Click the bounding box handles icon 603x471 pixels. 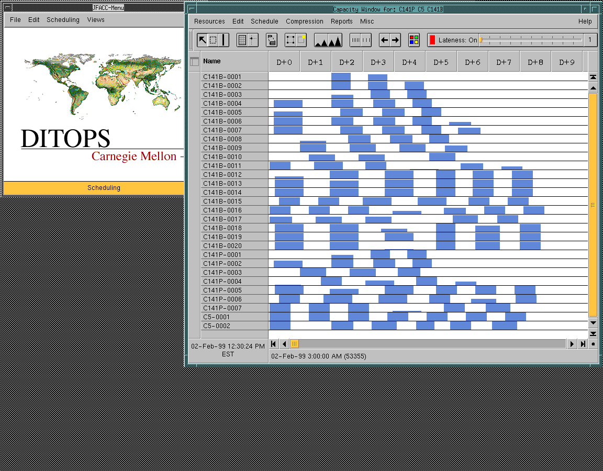tap(290, 40)
